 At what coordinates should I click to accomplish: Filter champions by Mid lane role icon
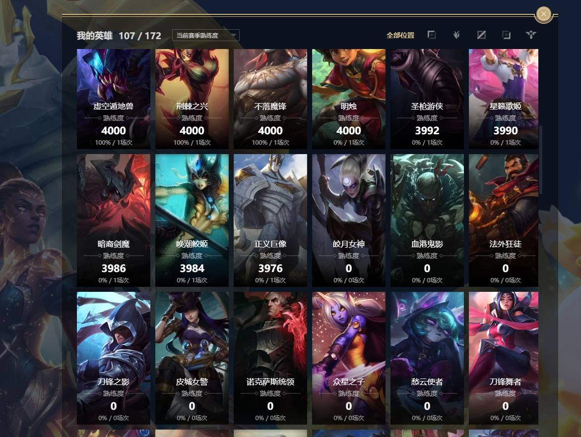point(481,35)
